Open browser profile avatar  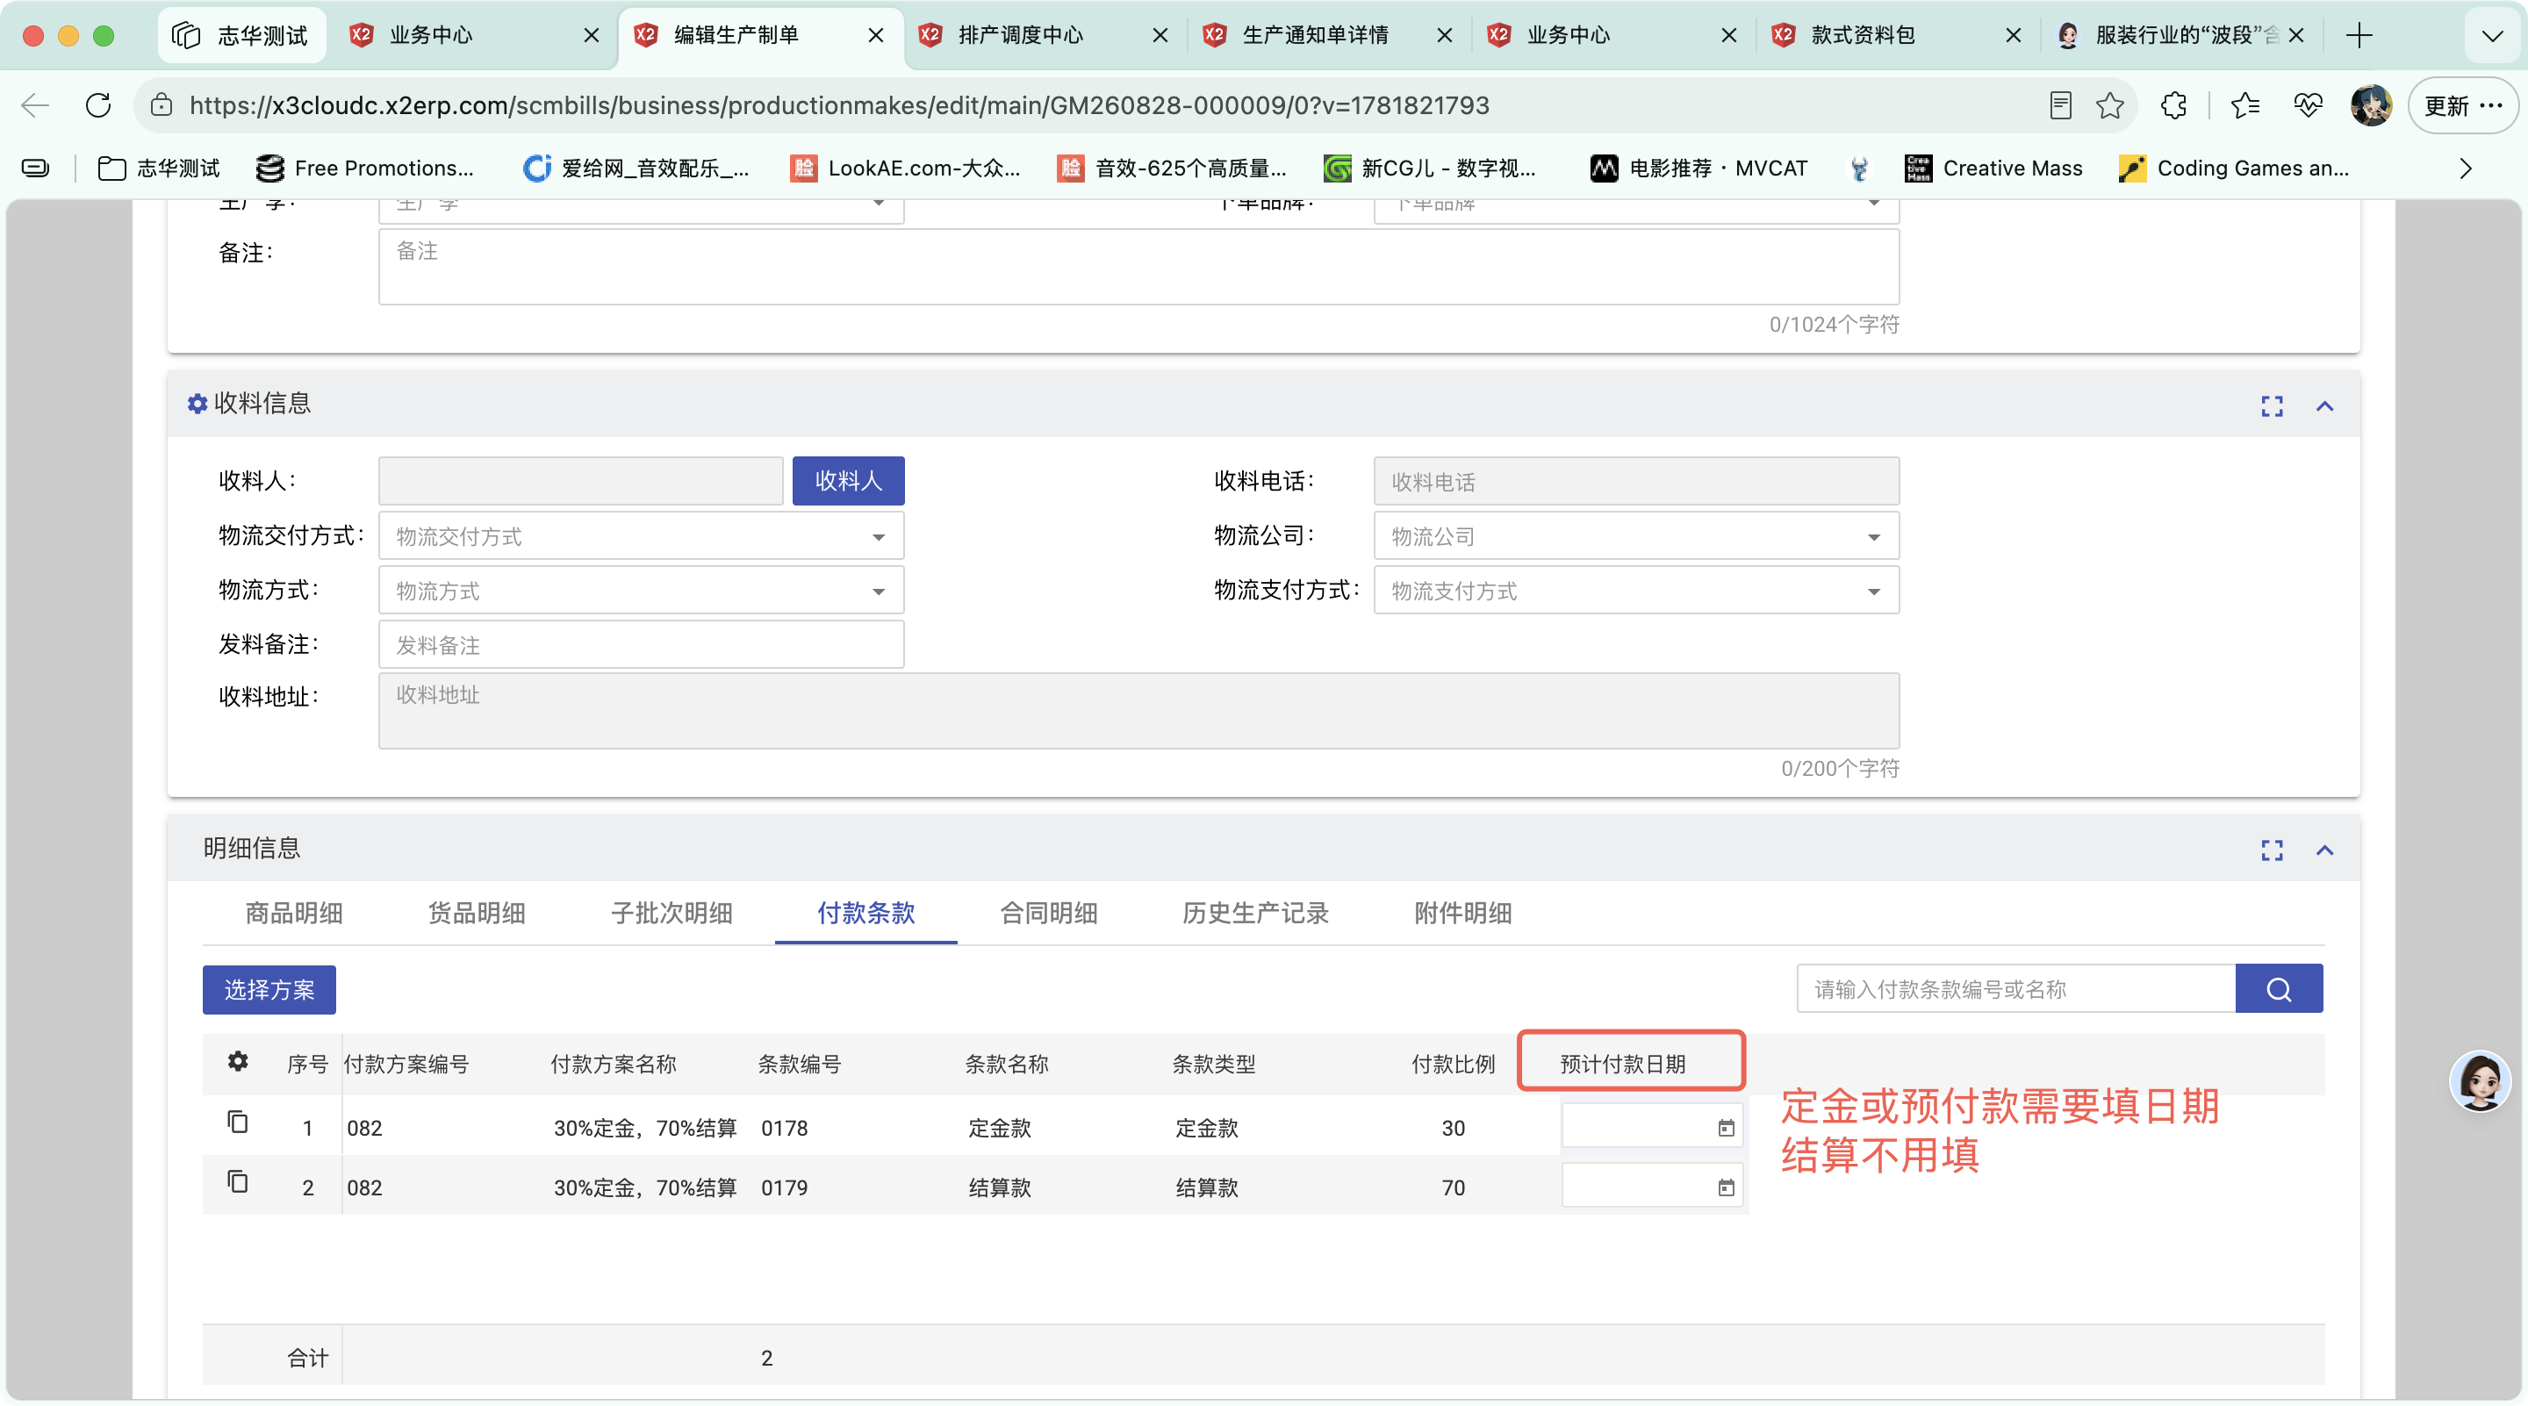[x=2371, y=105]
